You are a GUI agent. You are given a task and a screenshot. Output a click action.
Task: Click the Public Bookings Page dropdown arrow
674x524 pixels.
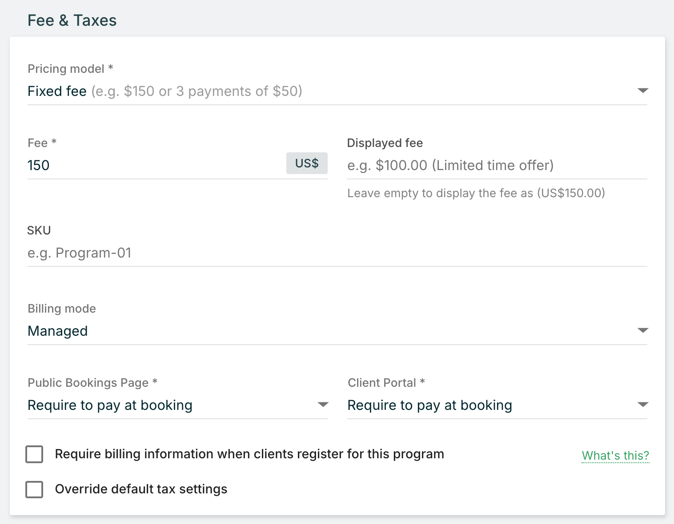tap(323, 405)
